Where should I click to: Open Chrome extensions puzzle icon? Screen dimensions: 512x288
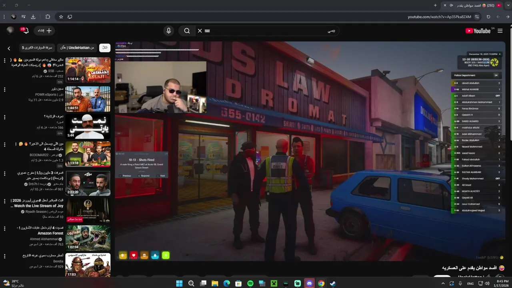coord(48,17)
